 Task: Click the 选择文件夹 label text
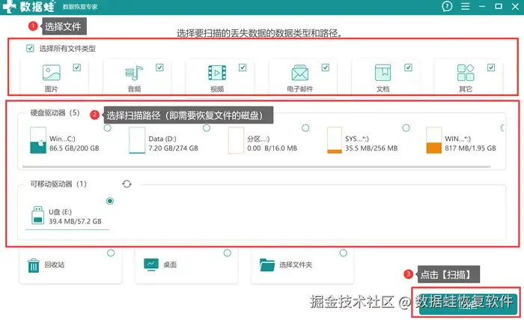click(296, 265)
